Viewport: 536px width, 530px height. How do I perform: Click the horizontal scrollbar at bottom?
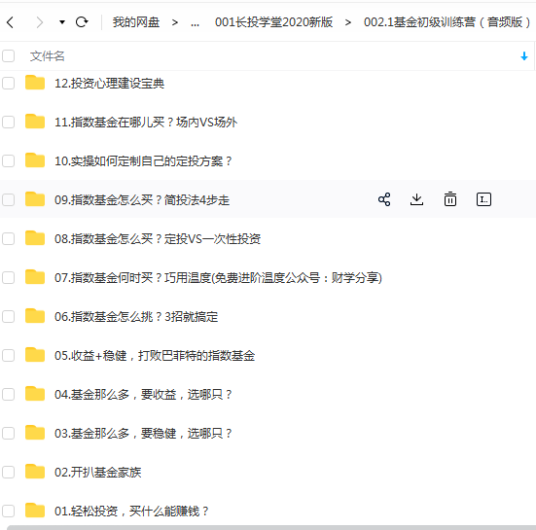271,528
